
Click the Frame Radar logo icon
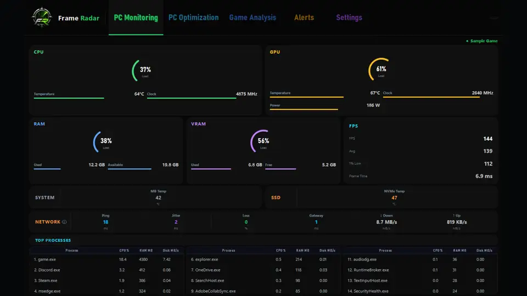(x=42, y=17)
